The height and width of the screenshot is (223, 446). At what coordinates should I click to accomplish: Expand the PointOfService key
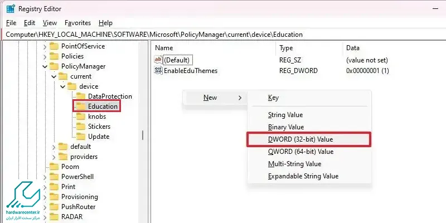(45, 46)
